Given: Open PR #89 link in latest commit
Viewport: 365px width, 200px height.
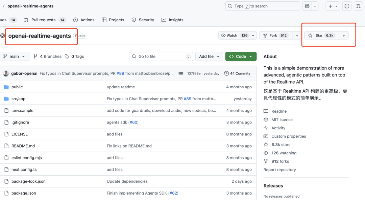Looking at the screenshot, I should coord(120,73).
